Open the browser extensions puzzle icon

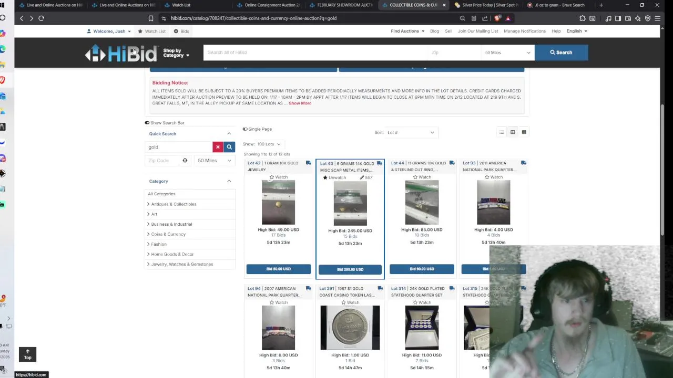[582, 18]
